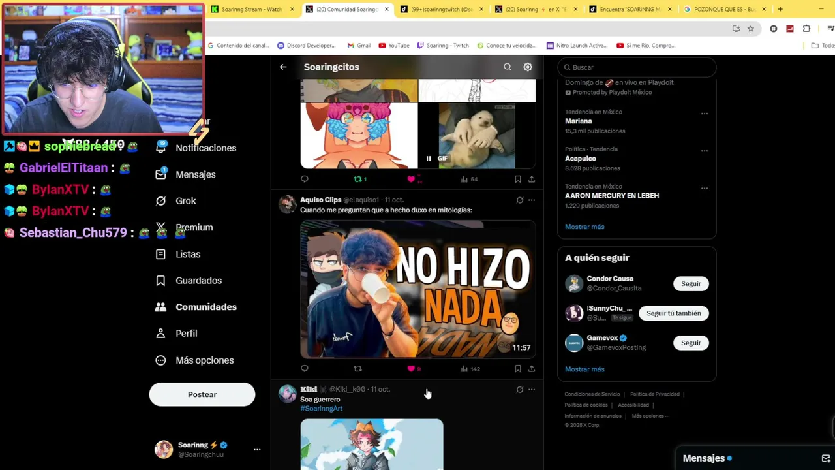
Task: Play the NO HIZO NADA video
Action: pos(418,289)
